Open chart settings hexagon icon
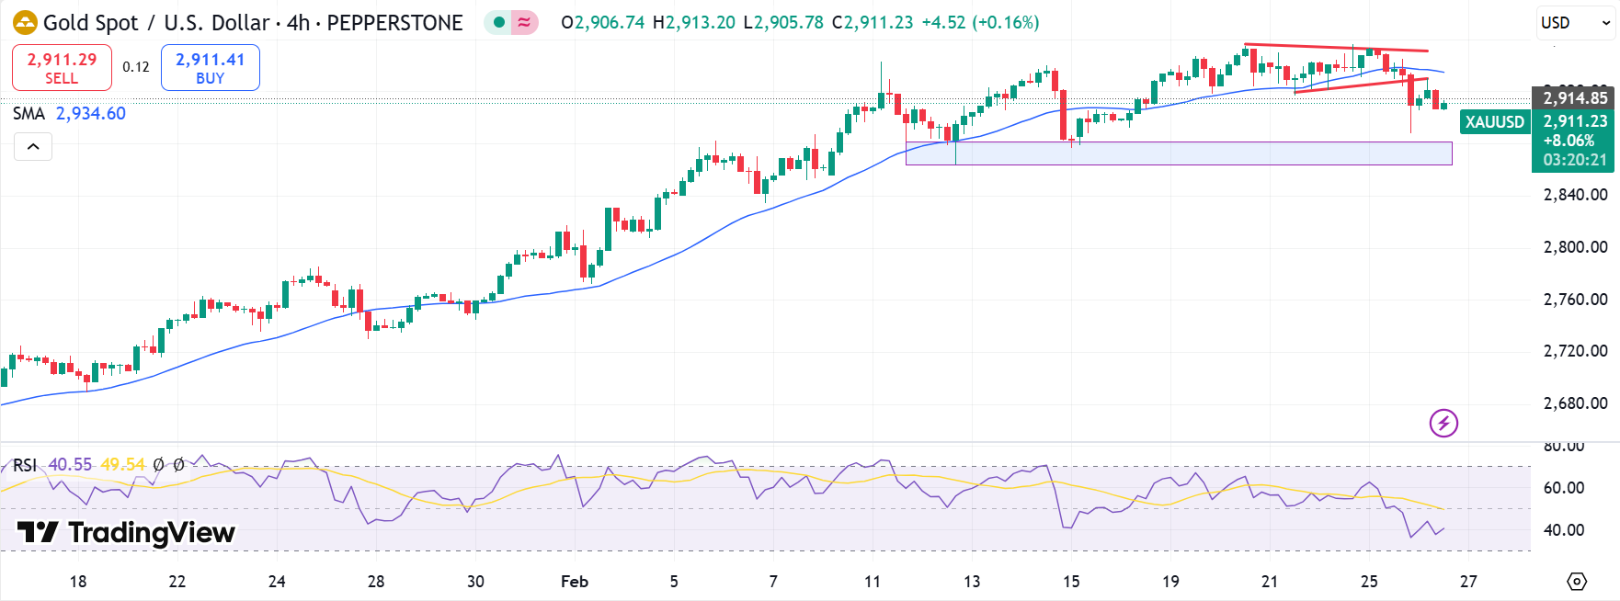1620x601 pixels. 1577,582
